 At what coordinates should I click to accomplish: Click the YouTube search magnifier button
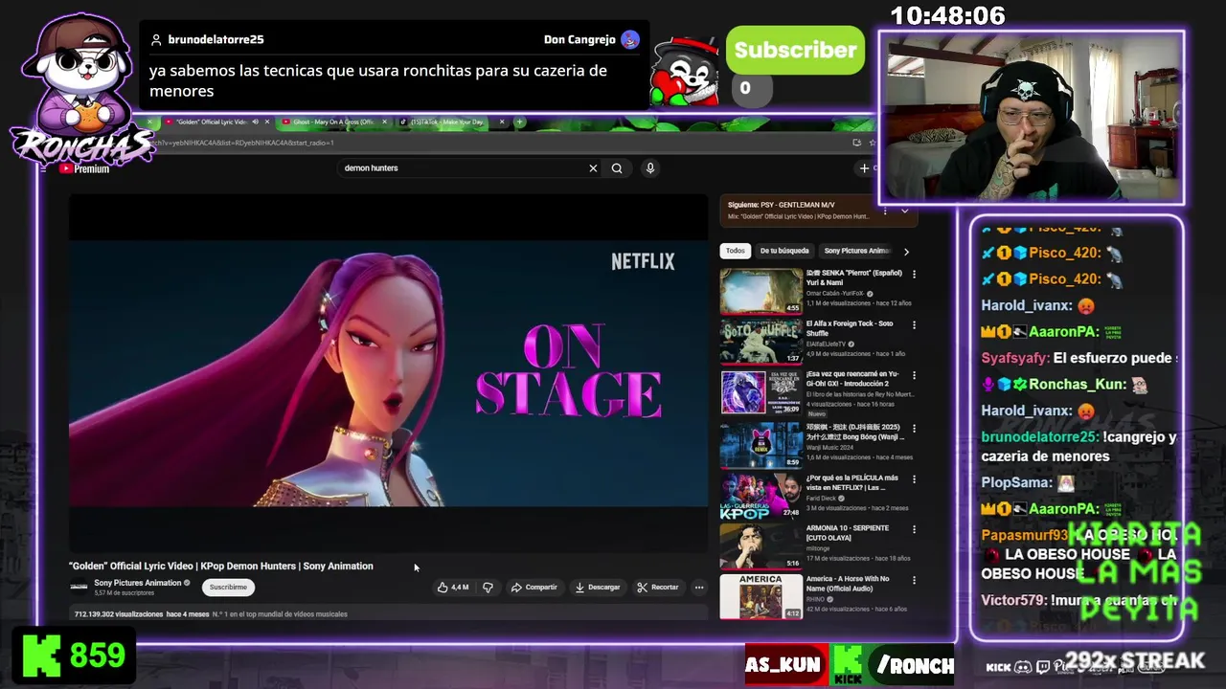point(617,168)
